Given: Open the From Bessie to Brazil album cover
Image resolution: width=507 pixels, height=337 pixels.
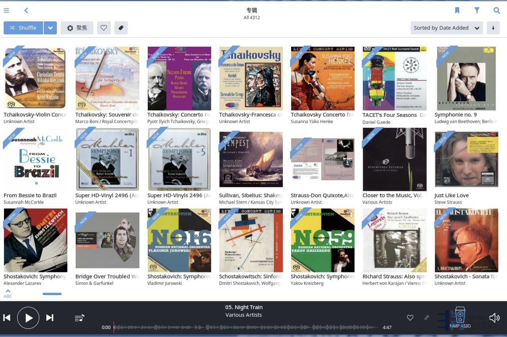Looking at the screenshot, I should click(36, 160).
